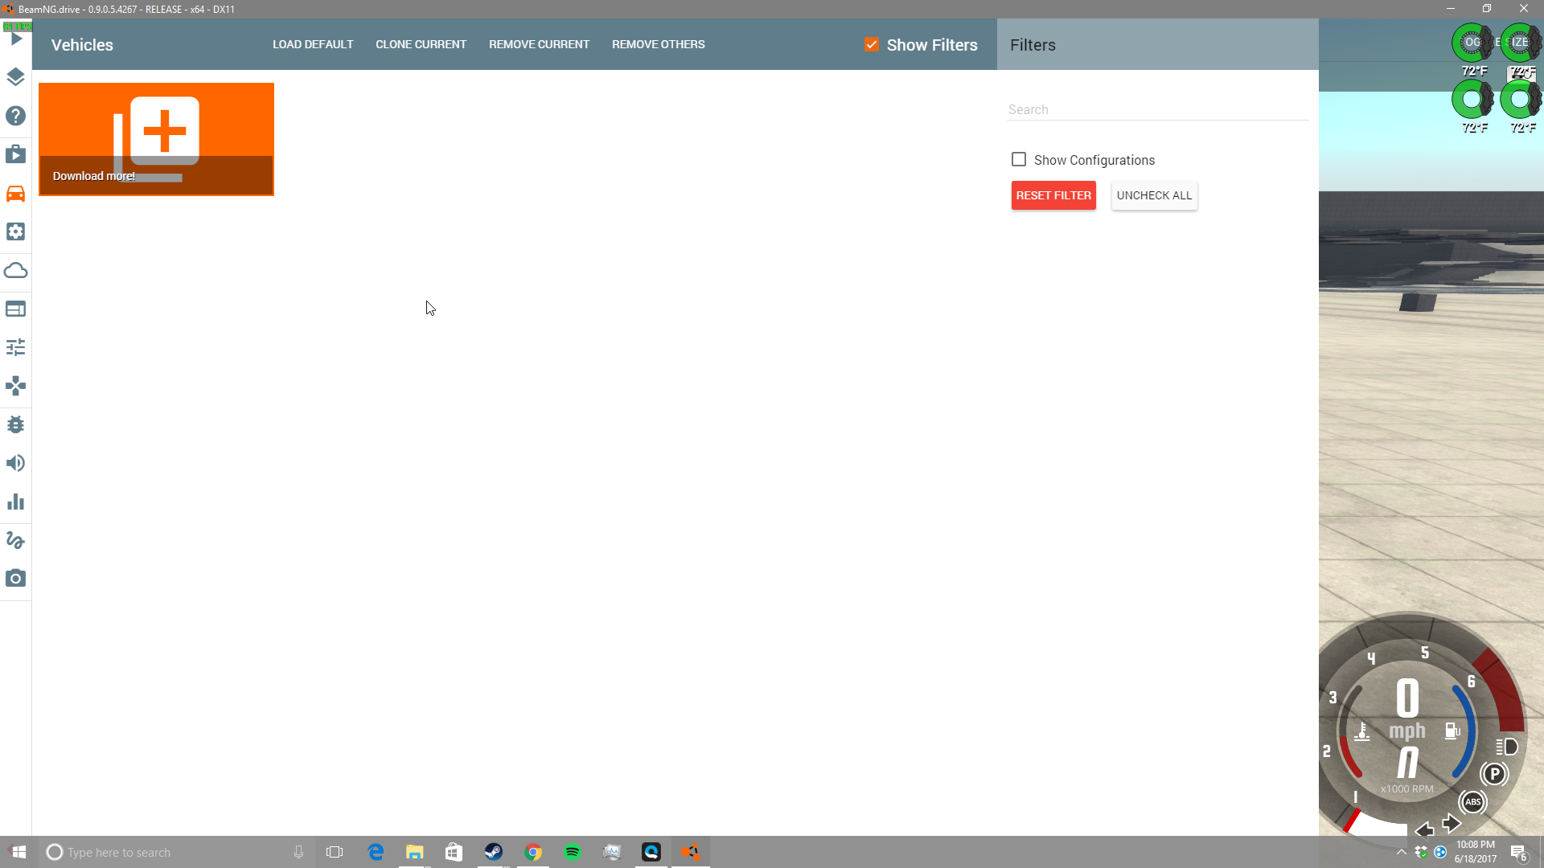Open Microsoft Store from taskbar
The image size is (1544, 868).
(454, 852)
